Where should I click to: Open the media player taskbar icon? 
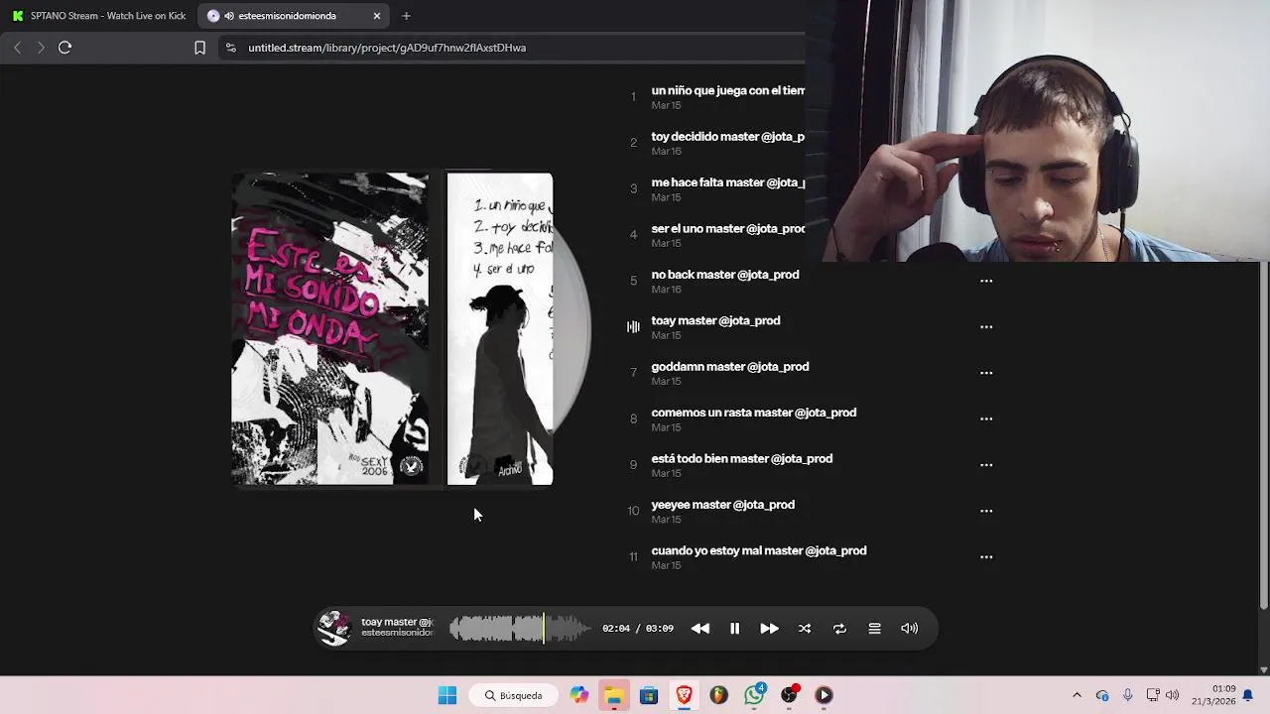click(x=824, y=695)
